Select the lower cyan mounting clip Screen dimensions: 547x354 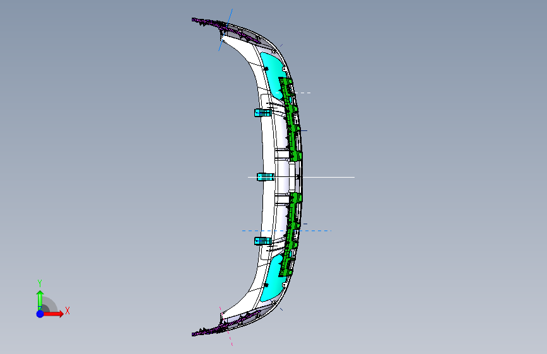262,241
